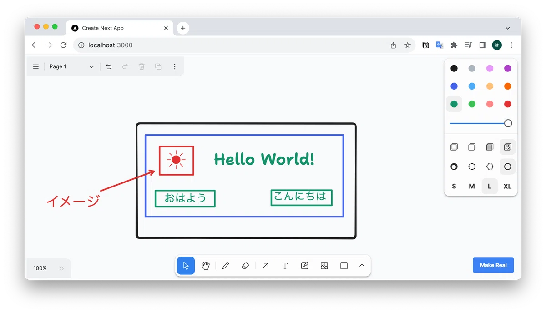Pick the red color swatch
This screenshot has height=313, width=546.
click(x=508, y=104)
